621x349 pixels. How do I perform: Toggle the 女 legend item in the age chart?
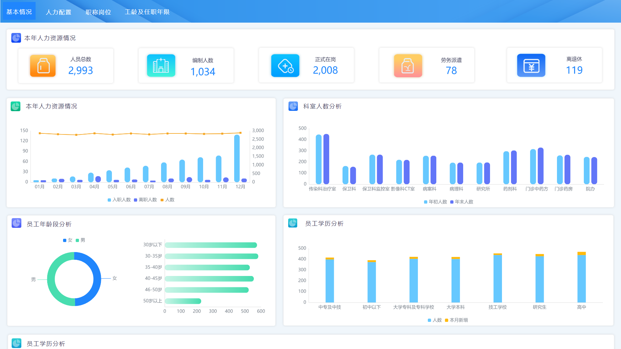68,240
